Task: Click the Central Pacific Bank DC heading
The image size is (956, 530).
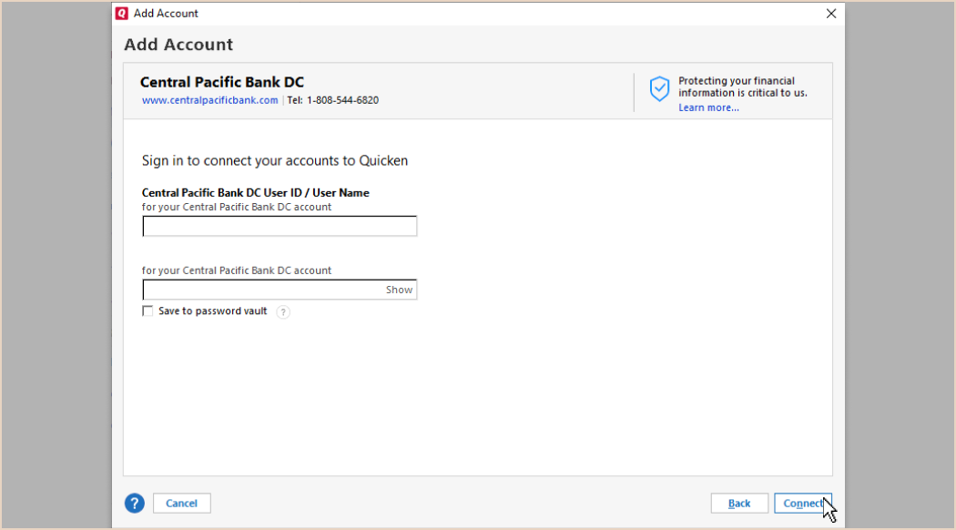Action: [x=222, y=82]
